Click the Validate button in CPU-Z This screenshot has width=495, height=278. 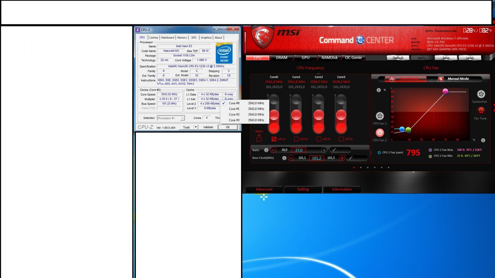tap(208, 127)
